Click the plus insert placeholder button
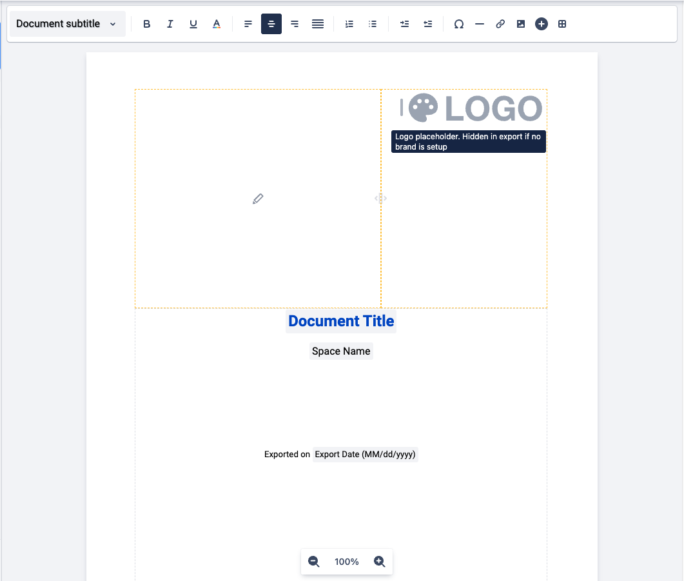Screen dimensions: 684x581 point(542,24)
